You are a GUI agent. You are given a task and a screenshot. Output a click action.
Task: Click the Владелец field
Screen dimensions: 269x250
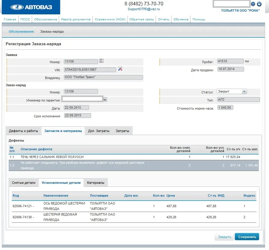tap(103, 77)
